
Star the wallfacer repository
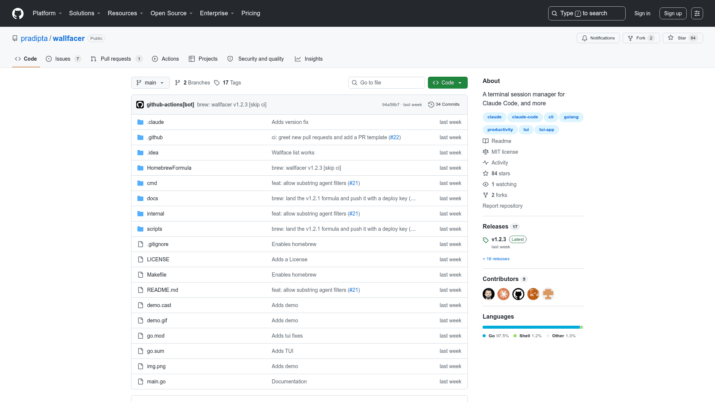(683, 38)
